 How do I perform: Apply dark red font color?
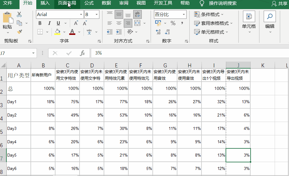tap(72, 32)
